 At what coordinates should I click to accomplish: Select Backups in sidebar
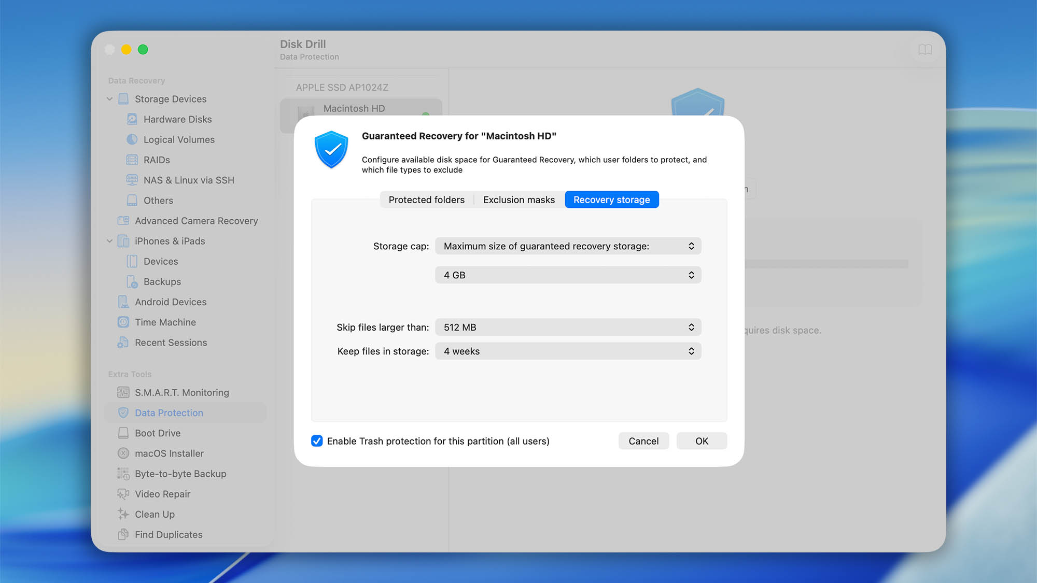click(x=162, y=281)
